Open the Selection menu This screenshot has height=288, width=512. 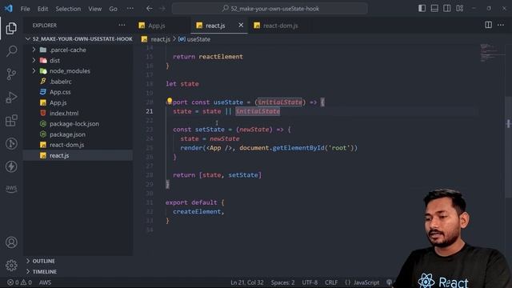coord(68,9)
